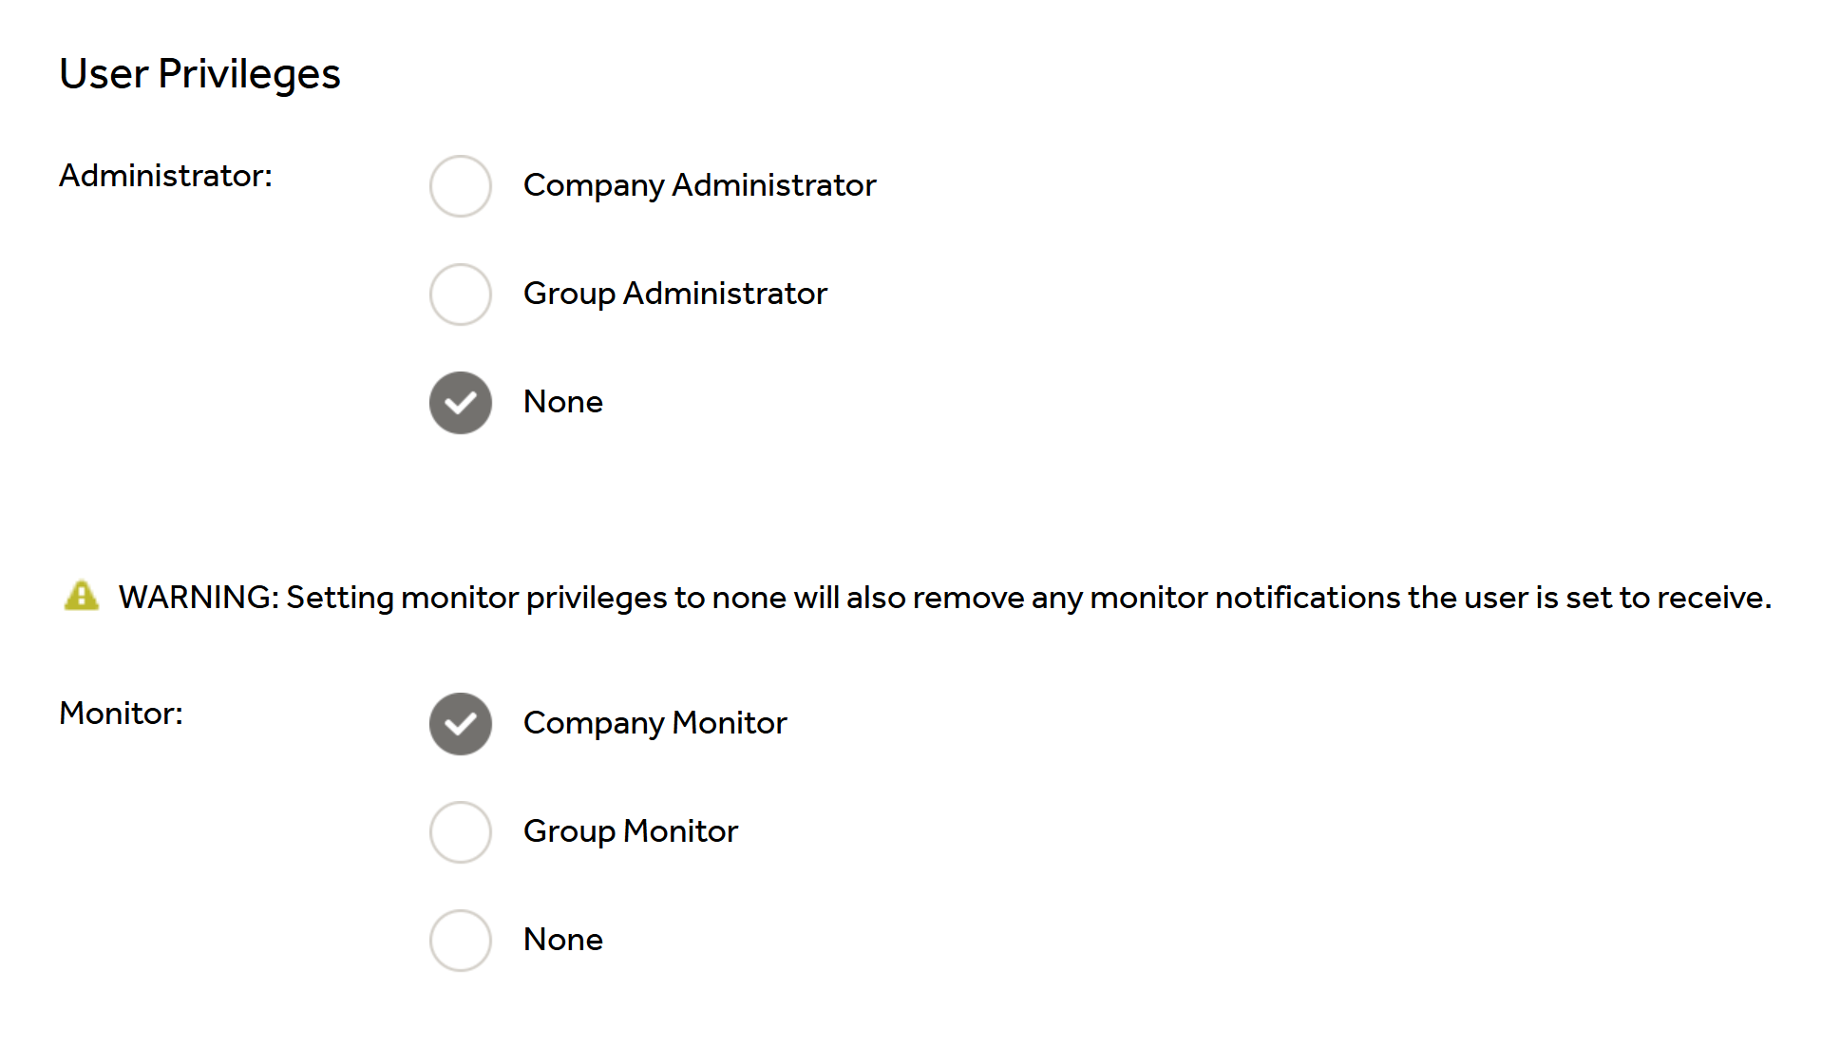Click the Group Administrator label text

click(674, 294)
